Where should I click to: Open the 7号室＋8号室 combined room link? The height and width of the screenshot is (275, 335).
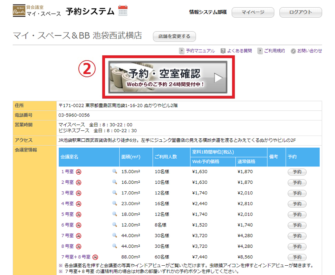[76, 257]
